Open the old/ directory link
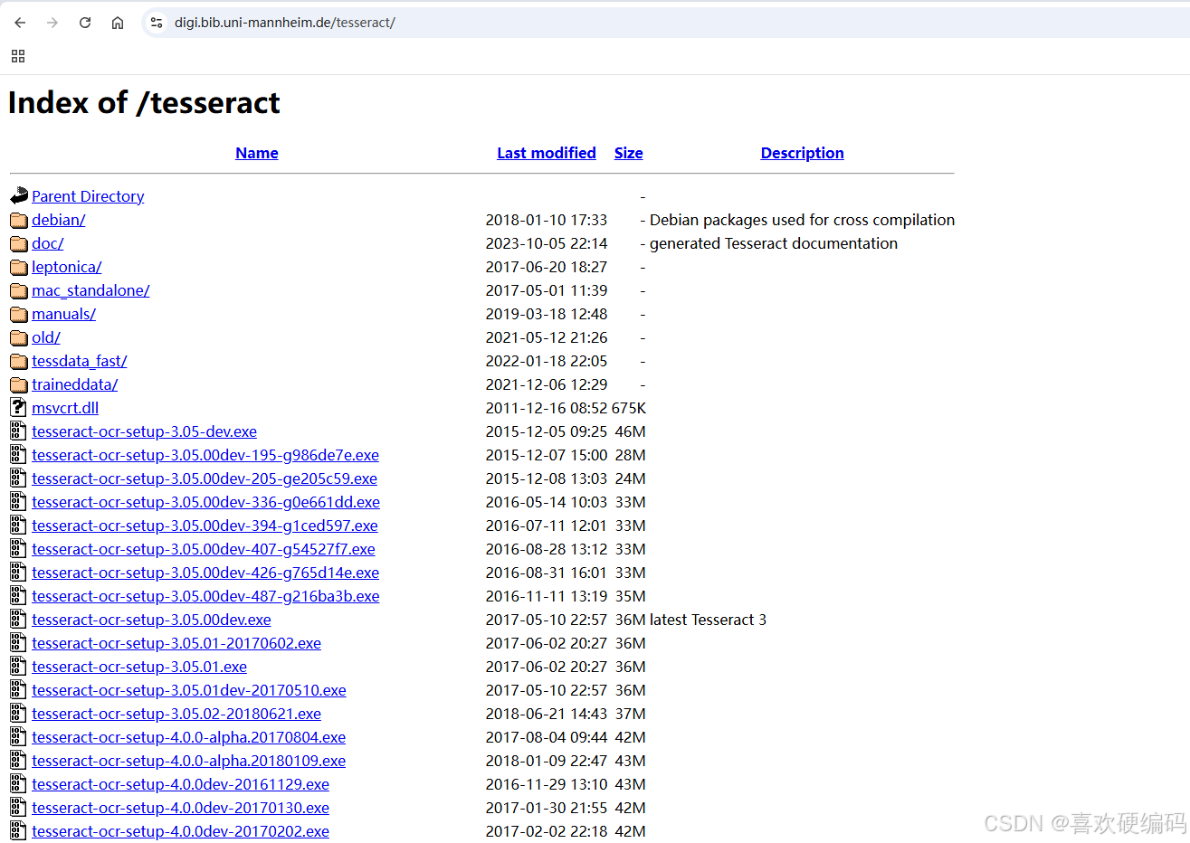The width and height of the screenshot is (1190, 843). (x=46, y=337)
